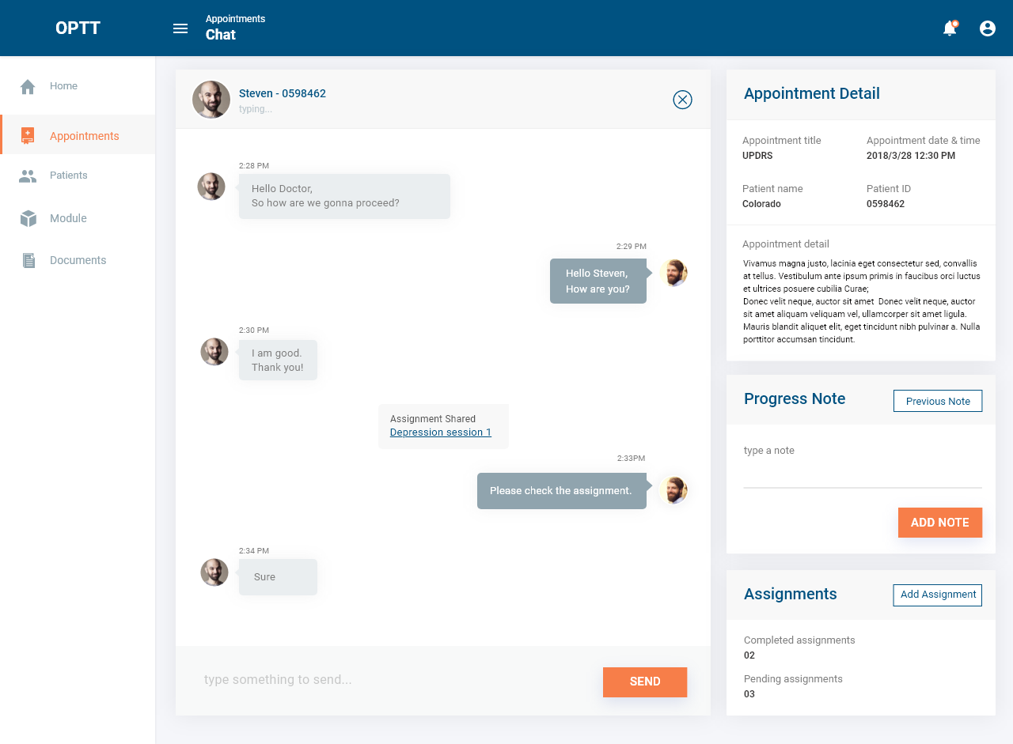1013x744 pixels.
Task: Click the ADD NOTE button
Action: (x=939, y=523)
